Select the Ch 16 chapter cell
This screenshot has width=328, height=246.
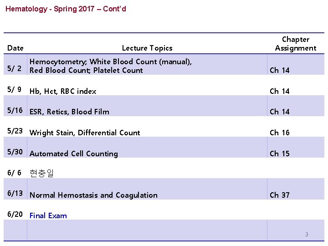[x=279, y=133]
